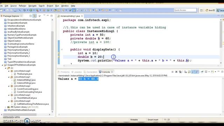Click the Quick Access search field
Viewport: 224px width, 126px height.
[185, 10]
